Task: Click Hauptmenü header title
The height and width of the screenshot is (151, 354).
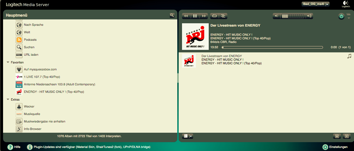Action: pos(17,15)
